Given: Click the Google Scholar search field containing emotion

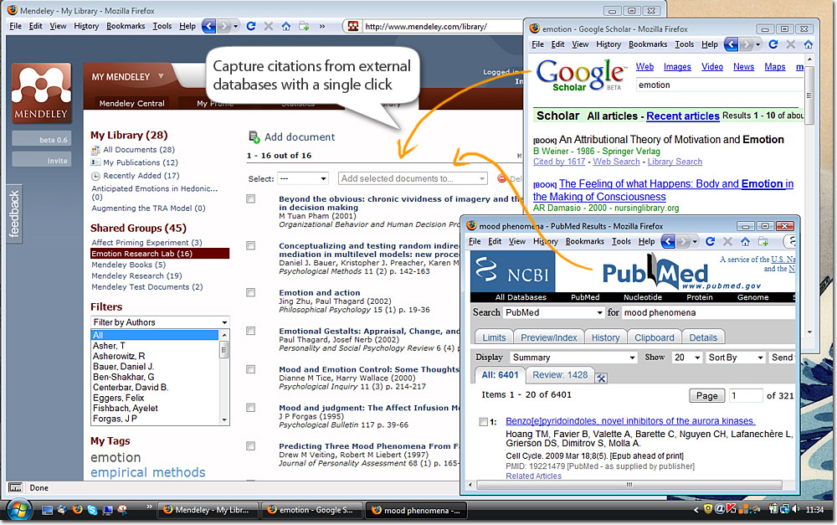Looking at the screenshot, I should [x=720, y=85].
